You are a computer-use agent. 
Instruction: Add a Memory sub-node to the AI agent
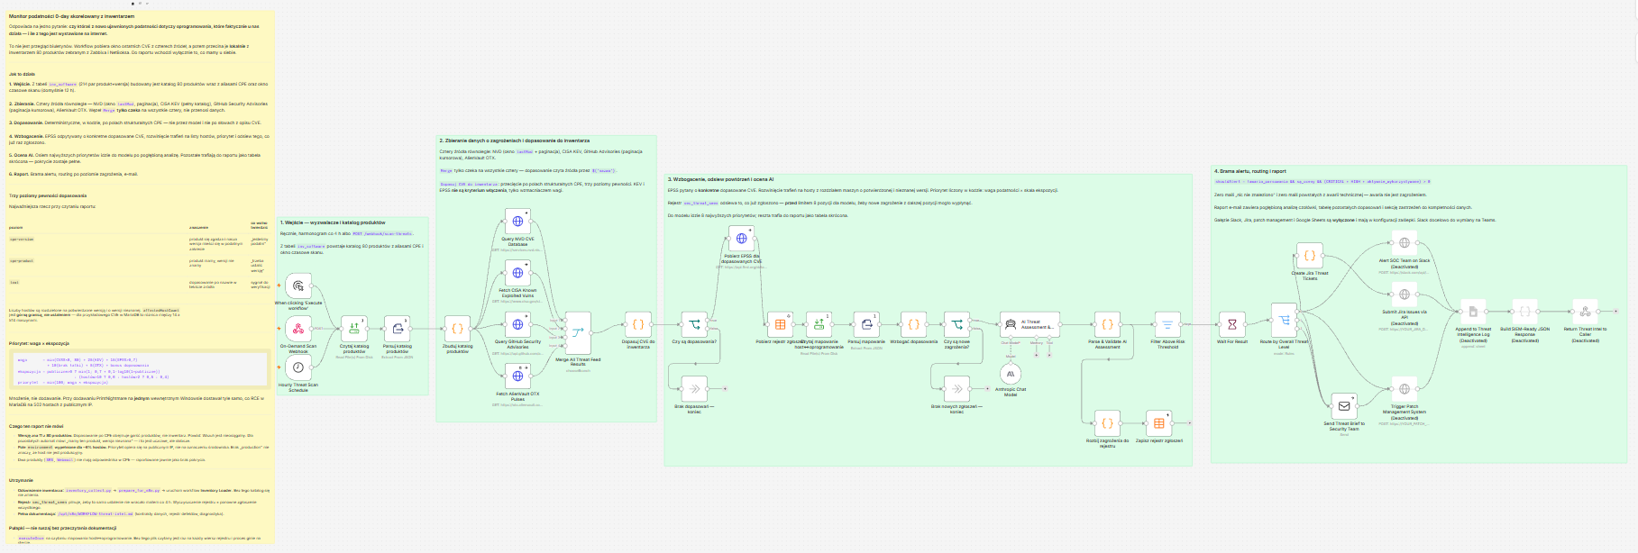1037,354
